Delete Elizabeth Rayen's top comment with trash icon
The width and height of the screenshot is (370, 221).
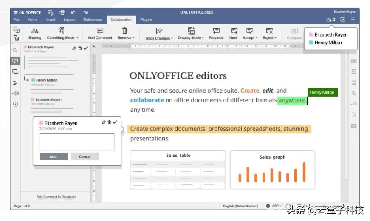tap(80, 48)
